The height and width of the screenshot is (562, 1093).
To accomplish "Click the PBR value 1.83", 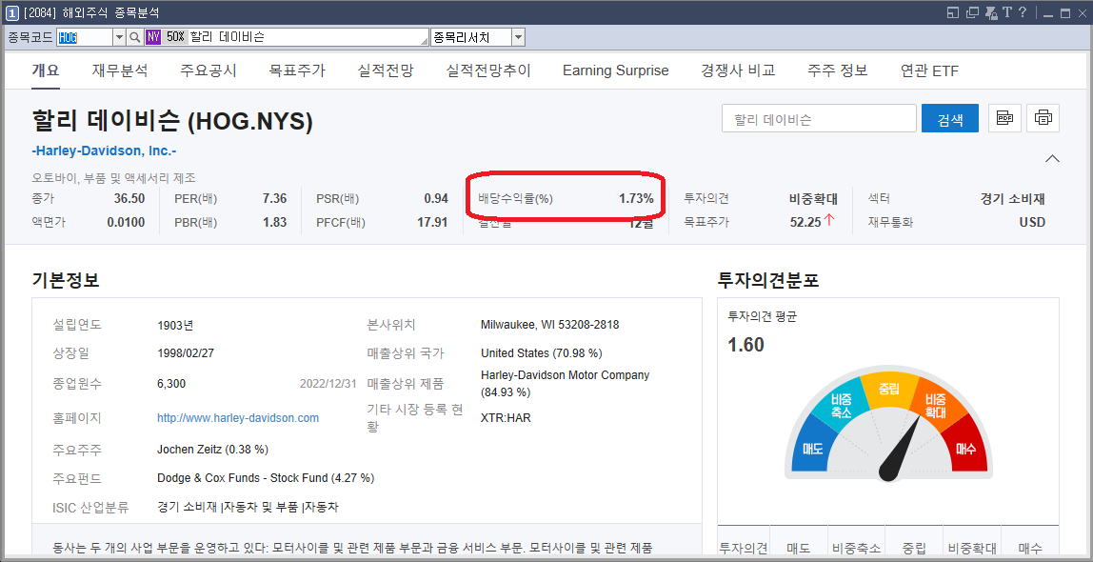I will coord(274,223).
